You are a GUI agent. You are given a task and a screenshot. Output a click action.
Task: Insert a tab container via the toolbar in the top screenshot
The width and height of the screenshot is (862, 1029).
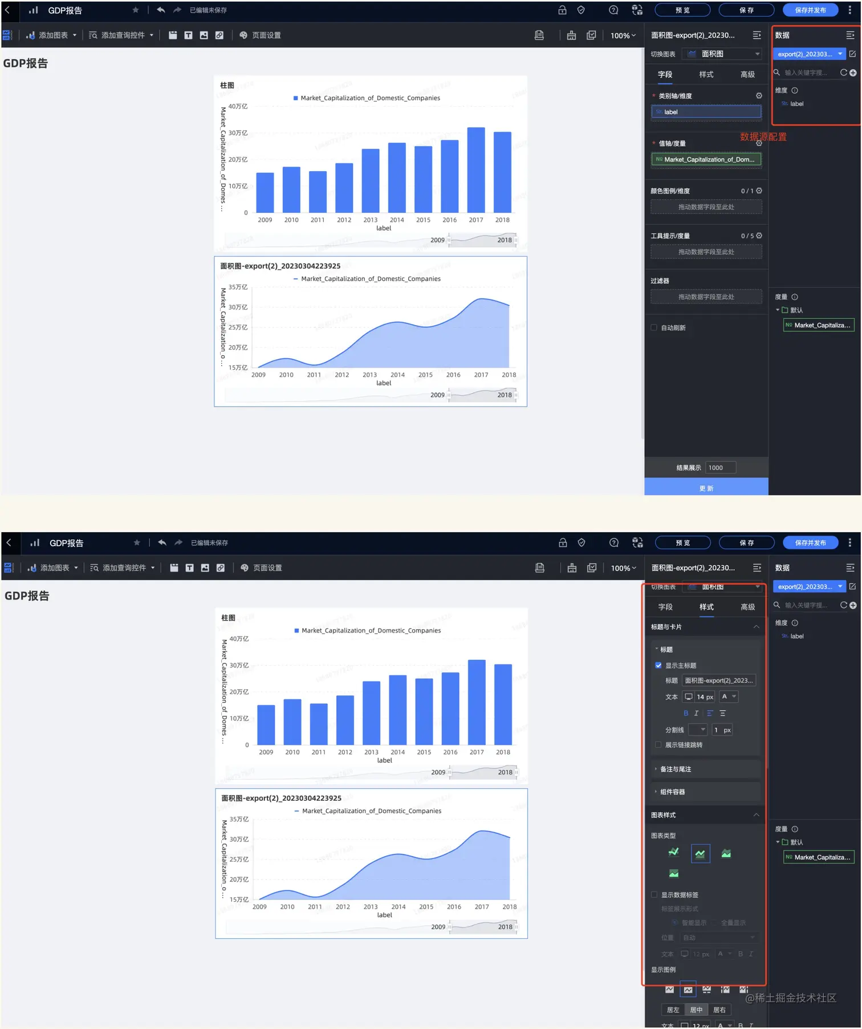pyautogui.click(x=173, y=35)
